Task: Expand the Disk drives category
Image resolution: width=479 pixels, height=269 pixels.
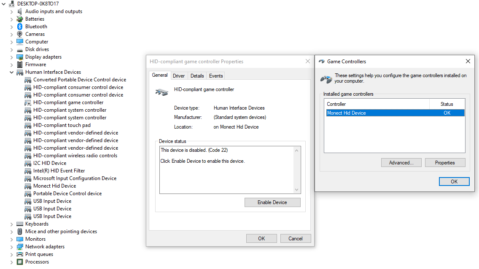Action: pos(11,49)
